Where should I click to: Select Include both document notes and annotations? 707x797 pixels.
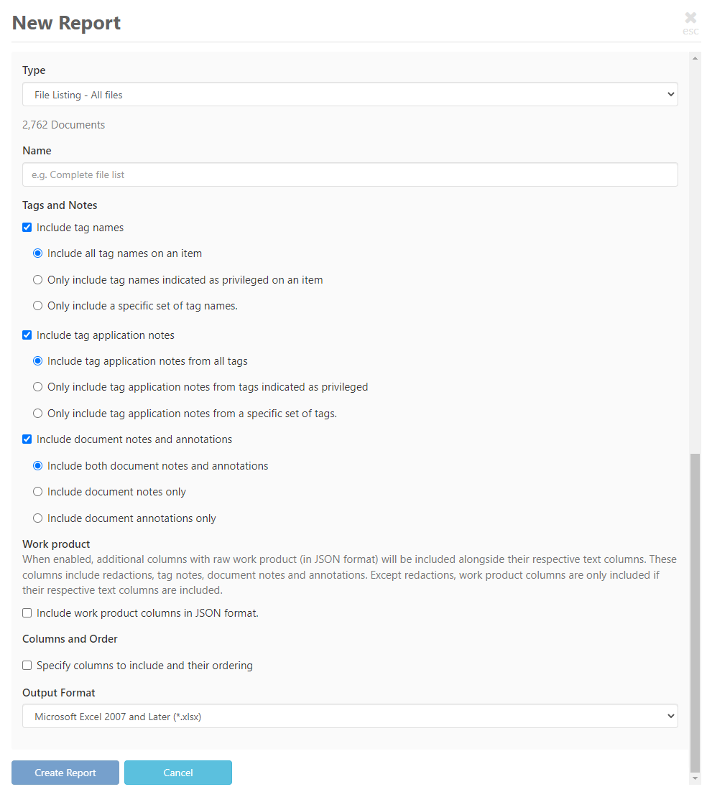(37, 465)
